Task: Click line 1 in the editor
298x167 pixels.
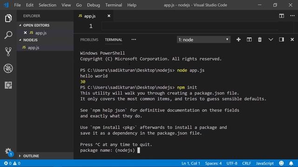Action: pos(190,26)
